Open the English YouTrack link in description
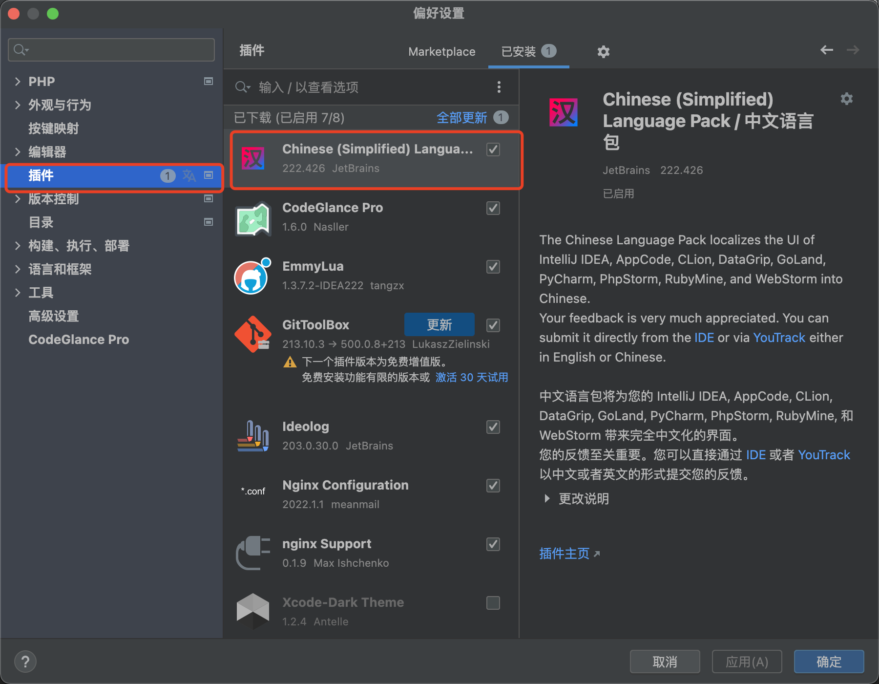Screen dimensions: 879x684 pyautogui.click(x=779, y=338)
